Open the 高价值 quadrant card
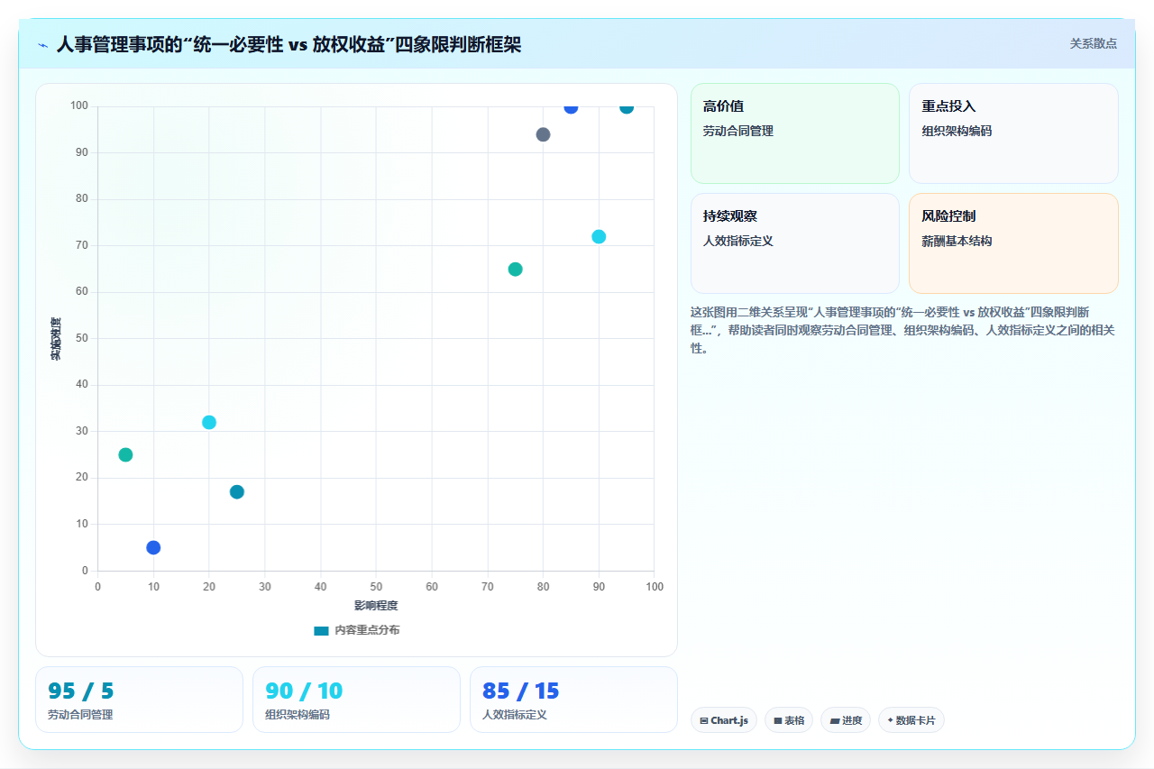This screenshot has height=769, width=1154. pyautogui.click(x=795, y=133)
